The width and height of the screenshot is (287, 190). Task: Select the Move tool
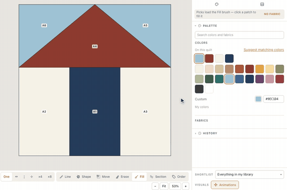pos(103,177)
